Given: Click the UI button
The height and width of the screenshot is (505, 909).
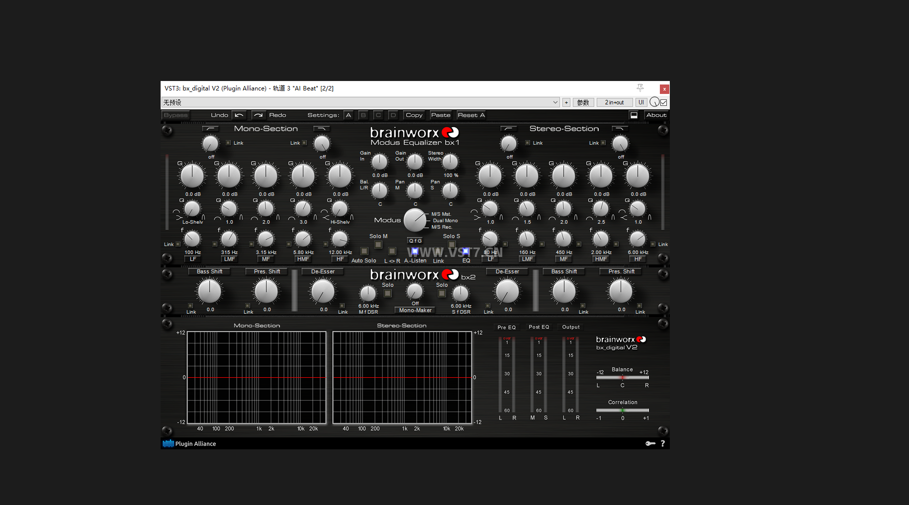Looking at the screenshot, I should pos(641,102).
